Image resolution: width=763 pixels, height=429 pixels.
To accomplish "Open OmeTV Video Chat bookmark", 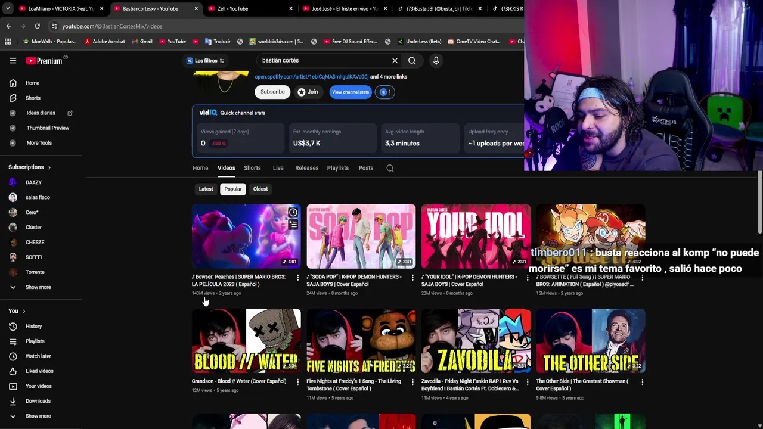I will coord(473,41).
